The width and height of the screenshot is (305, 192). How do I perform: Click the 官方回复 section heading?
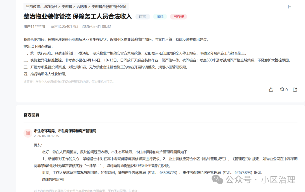32,115
